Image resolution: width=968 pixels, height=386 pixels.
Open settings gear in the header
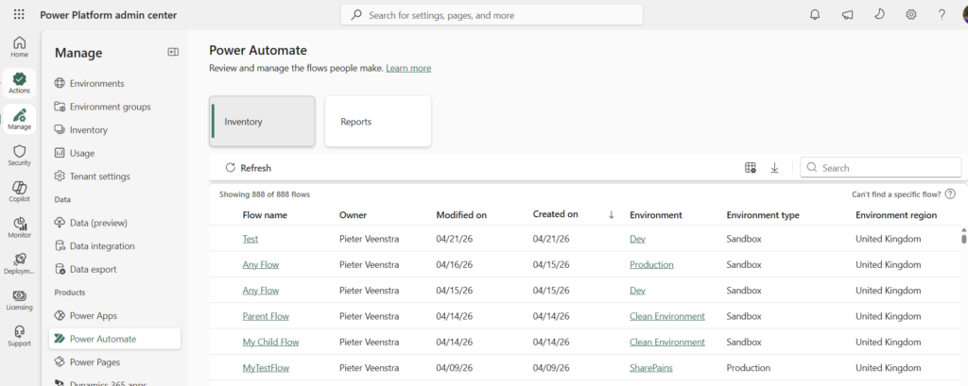click(x=910, y=15)
